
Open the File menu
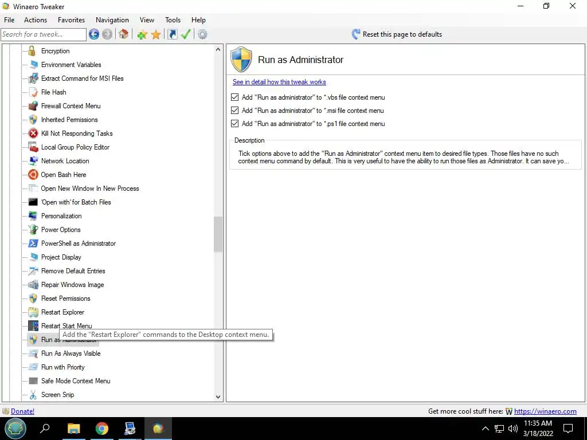pos(9,20)
